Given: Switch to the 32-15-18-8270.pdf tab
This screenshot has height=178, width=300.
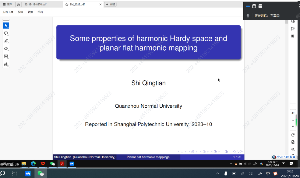Looking at the screenshot, I should pos(35,5).
